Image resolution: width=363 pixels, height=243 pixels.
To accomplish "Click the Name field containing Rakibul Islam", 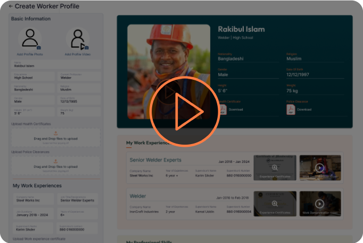I will pyautogui.click(x=56, y=64).
